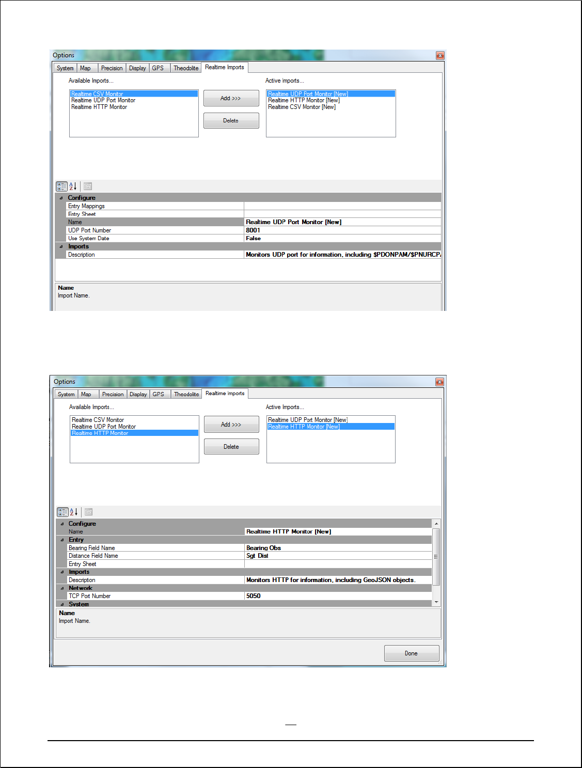The image size is (582, 768).
Task: Select Realtime CSV Monitor in upper Available Imports
Action: pyautogui.click(x=134, y=94)
